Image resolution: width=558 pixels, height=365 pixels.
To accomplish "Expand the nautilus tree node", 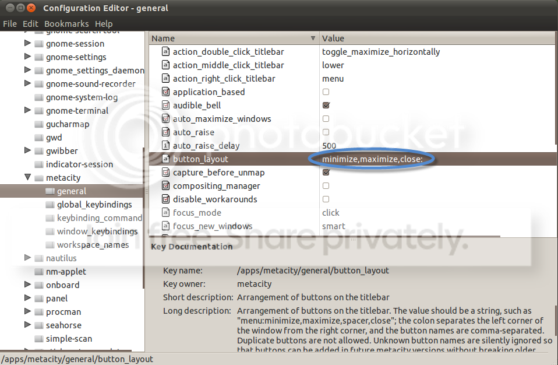I will coord(27,258).
